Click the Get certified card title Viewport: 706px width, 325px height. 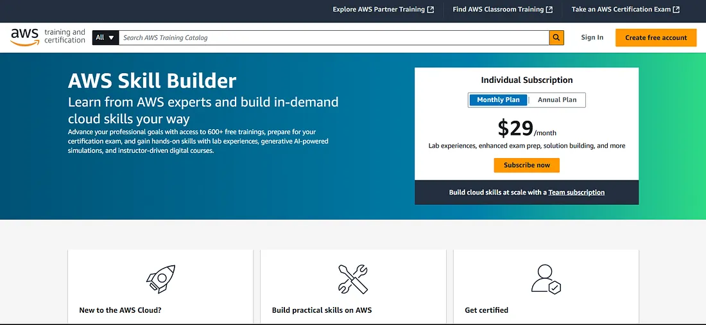pyautogui.click(x=486, y=310)
